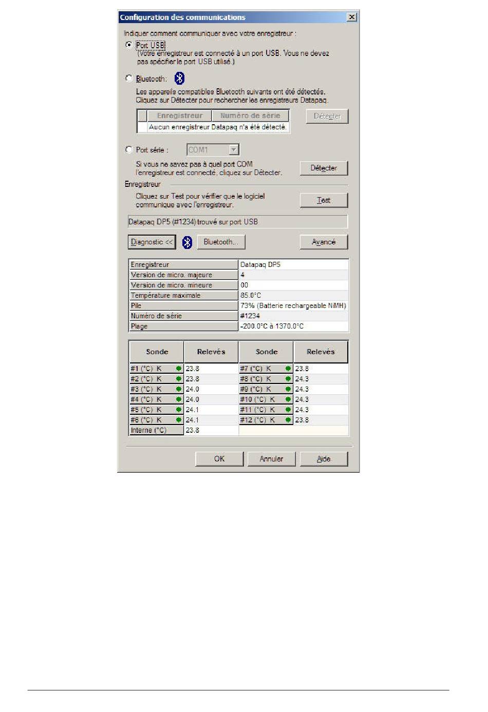Viewport: 488px width, 712px height.
Task: Open help with the Aide button
Action: click(x=324, y=459)
